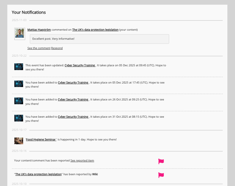
Task: Click the See reported item link
Action: click(82, 161)
